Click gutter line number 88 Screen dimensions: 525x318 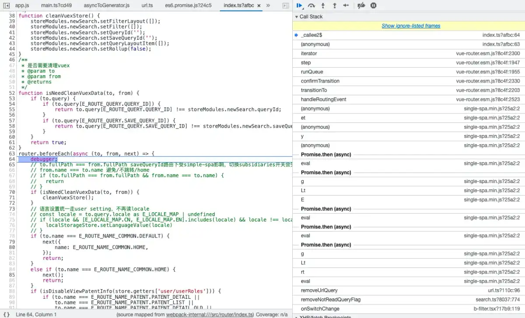pos(12,291)
